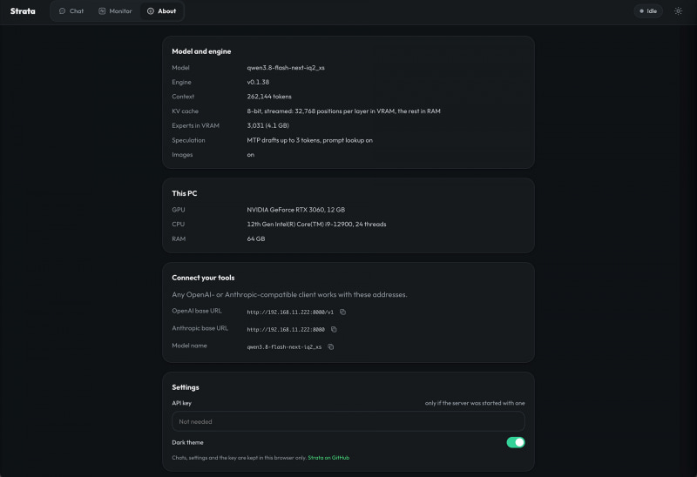
Task: Click the monospace model name under Connect your tools
Action: pos(284,346)
